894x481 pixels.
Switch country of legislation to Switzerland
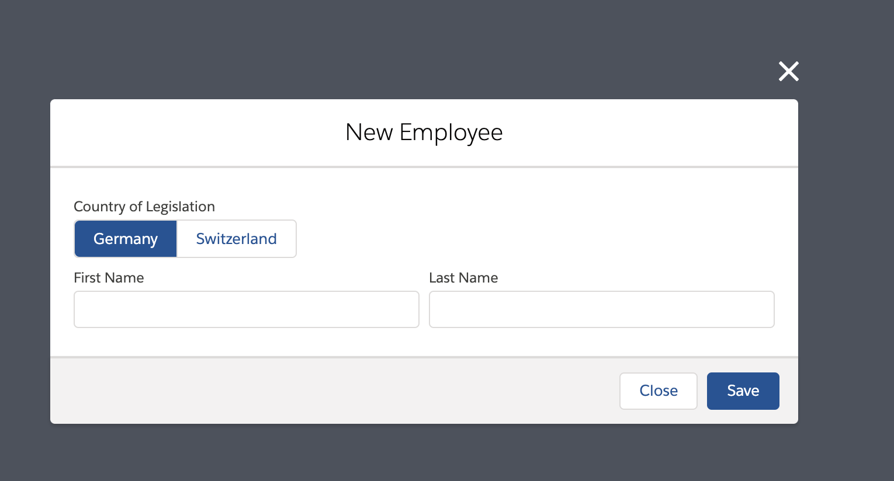pyautogui.click(x=236, y=239)
